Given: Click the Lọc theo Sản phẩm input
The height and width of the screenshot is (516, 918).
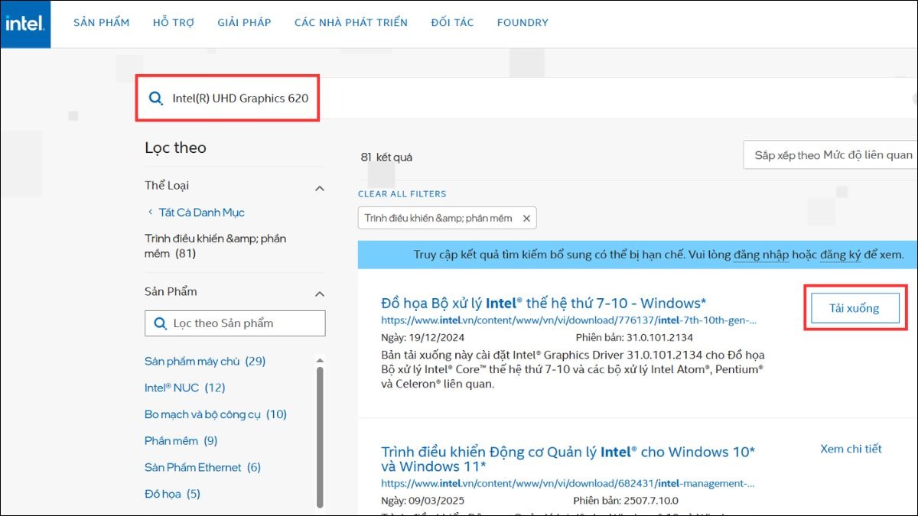Looking at the screenshot, I should pos(235,323).
